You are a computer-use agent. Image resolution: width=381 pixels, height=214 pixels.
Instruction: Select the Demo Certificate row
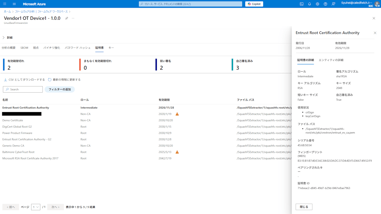(146, 120)
